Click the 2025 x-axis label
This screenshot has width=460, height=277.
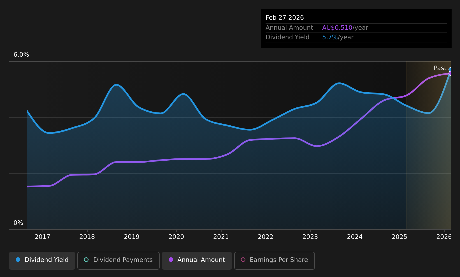399,237
